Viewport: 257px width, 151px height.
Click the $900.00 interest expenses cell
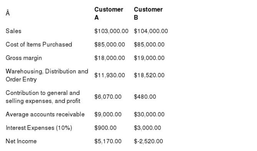(x=105, y=128)
